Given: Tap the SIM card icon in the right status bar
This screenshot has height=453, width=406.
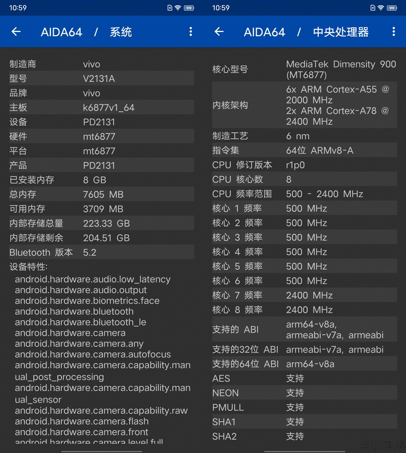Looking at the screenshot, I should (x=372, y=8).
